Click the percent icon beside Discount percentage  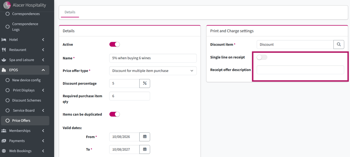144,84
